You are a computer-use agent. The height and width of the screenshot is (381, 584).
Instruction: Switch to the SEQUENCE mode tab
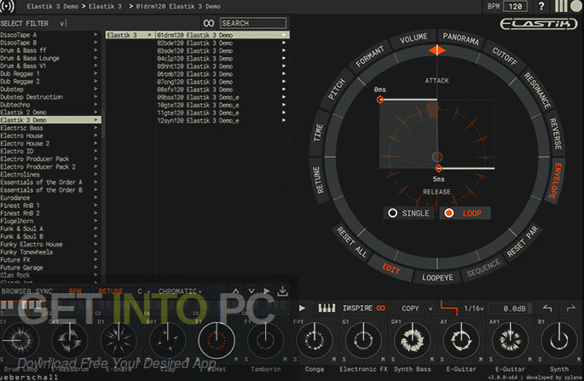pos(483,268)
